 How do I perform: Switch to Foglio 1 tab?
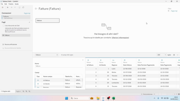coord(18,91)
